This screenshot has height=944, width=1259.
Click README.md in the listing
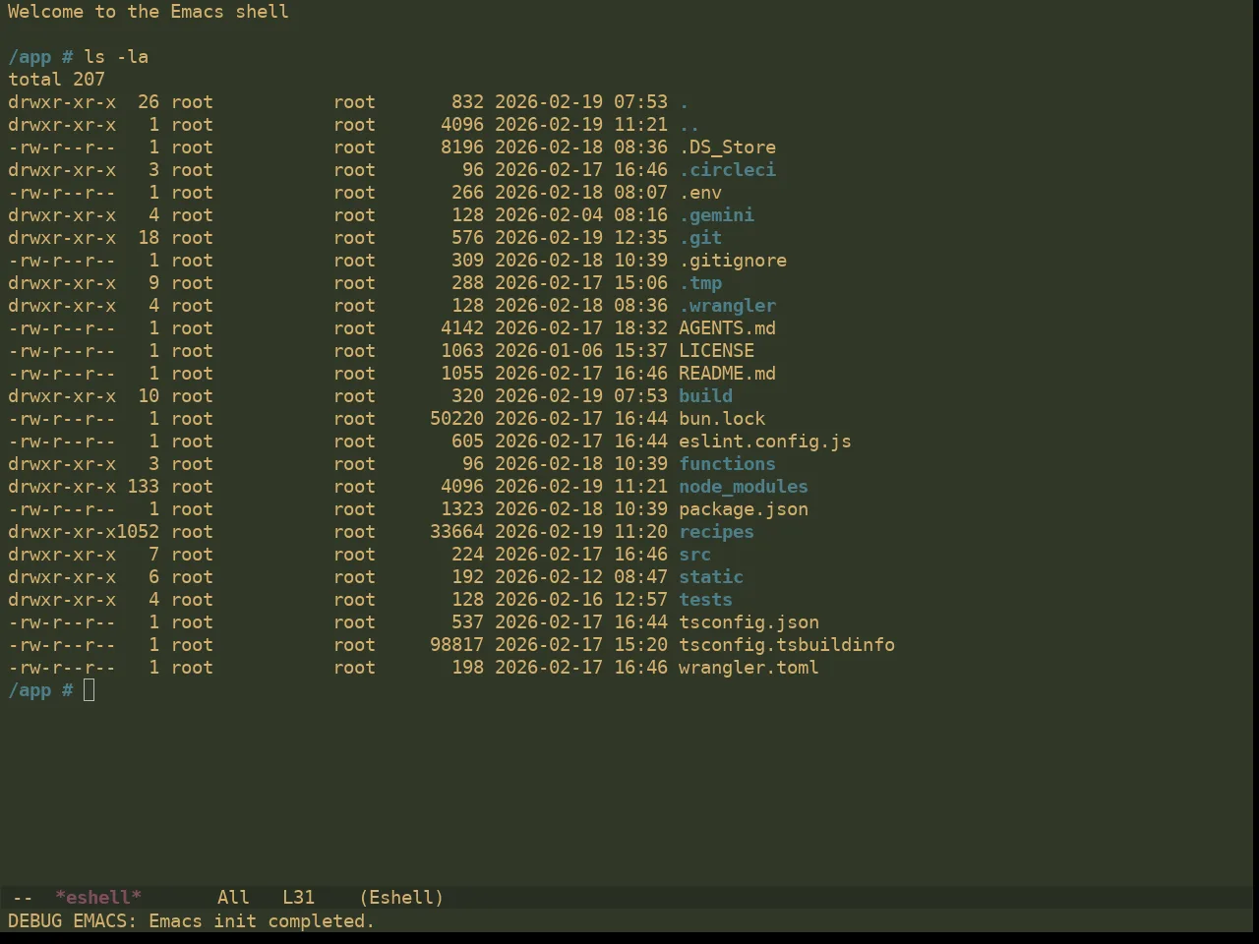click(727, 374)
